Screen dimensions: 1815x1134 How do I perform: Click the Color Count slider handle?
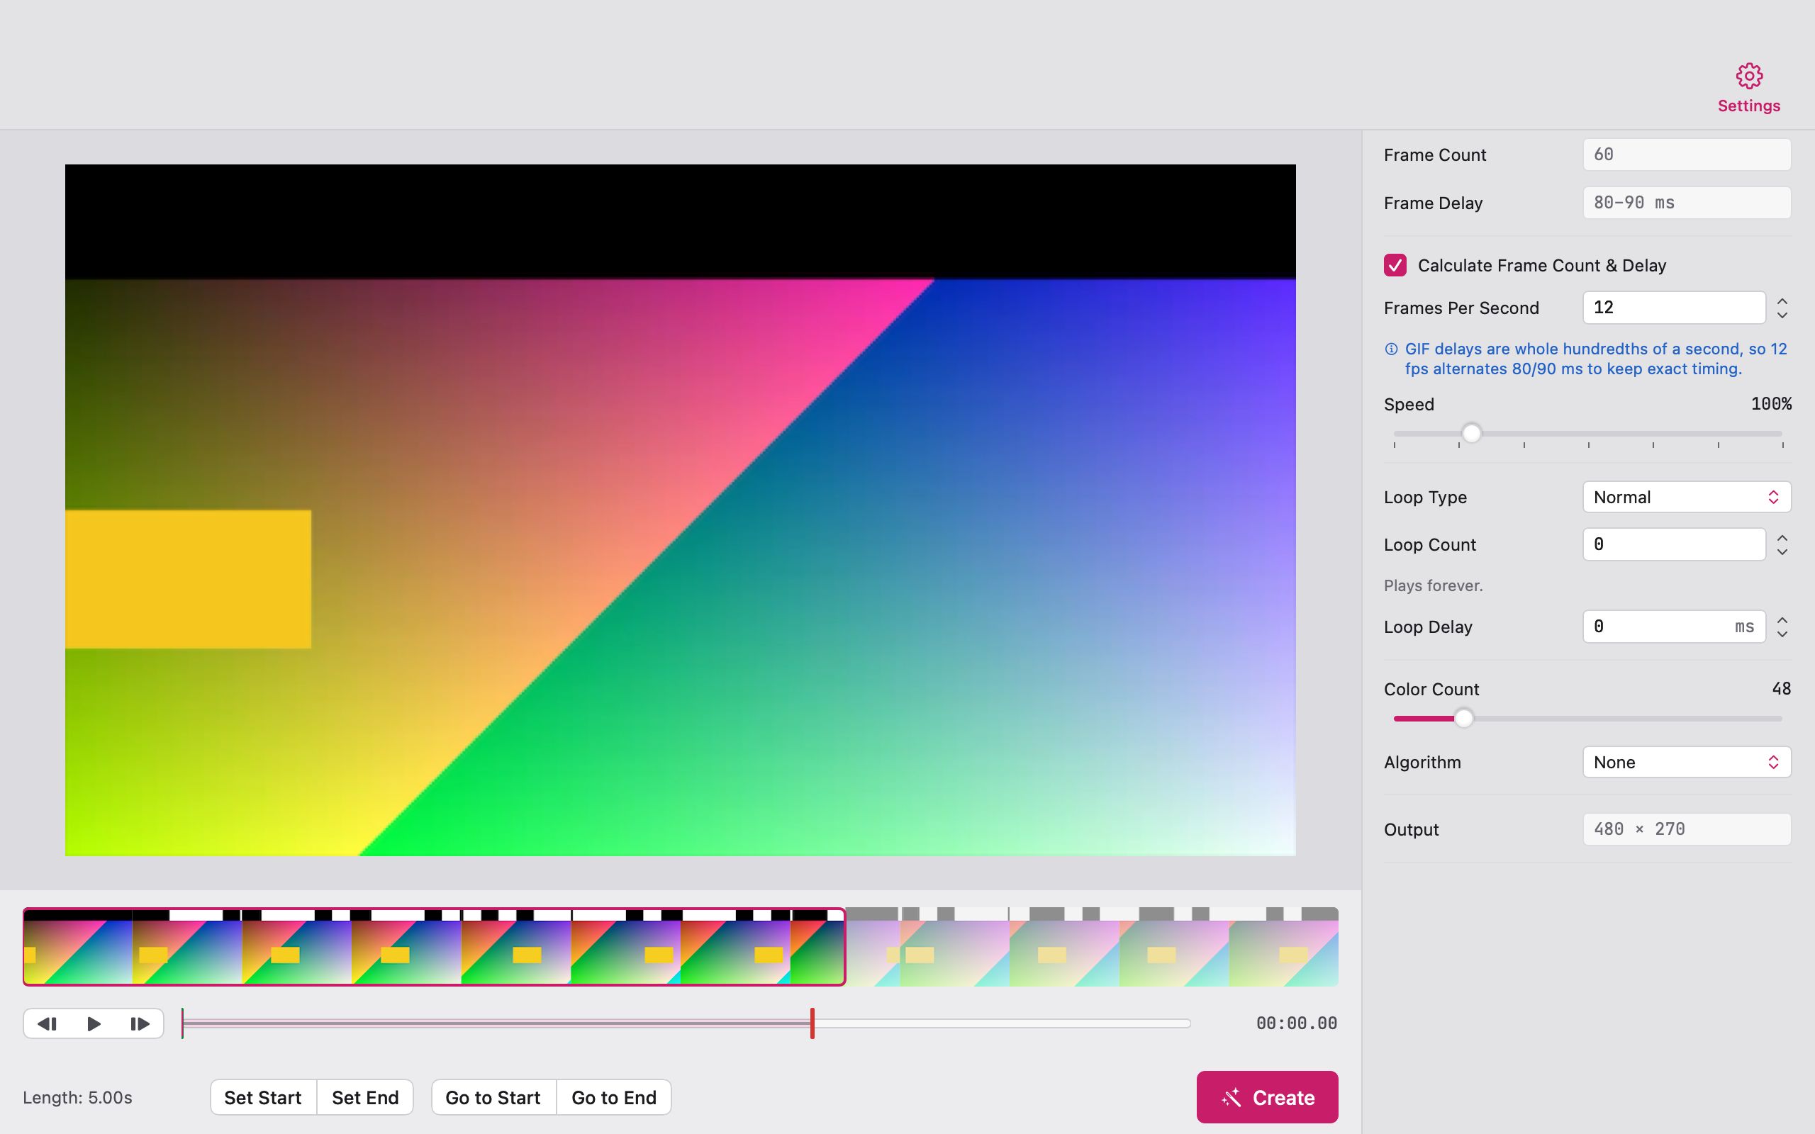pyautogui.click(x=1463, y=719)
